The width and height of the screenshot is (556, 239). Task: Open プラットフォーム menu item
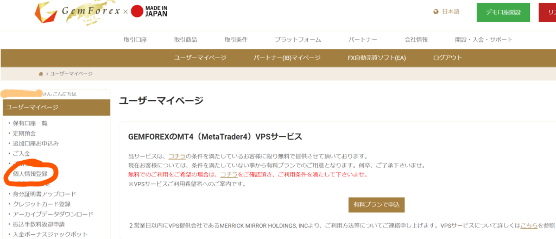298,40
